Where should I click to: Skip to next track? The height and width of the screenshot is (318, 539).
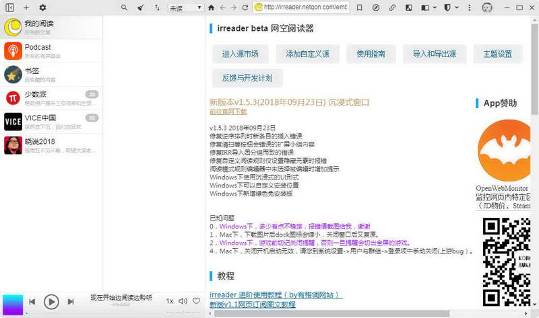click(x=71, y=302)
